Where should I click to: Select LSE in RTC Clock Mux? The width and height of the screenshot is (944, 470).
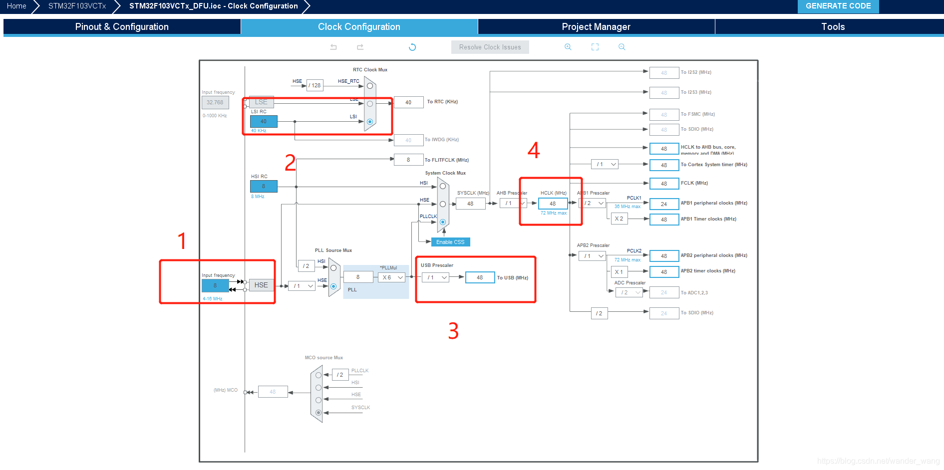click(x=370, y=104)
